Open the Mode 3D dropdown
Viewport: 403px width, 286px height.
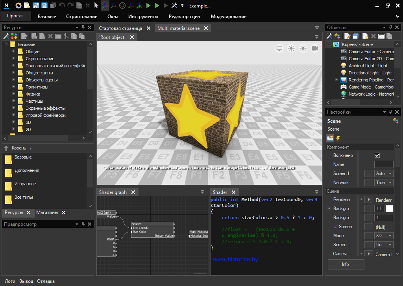pos(384,236)
